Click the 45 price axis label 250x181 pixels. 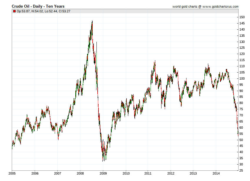coord(241,146)
